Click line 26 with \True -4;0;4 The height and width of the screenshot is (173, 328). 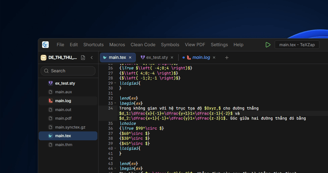(x=156, y=68)
